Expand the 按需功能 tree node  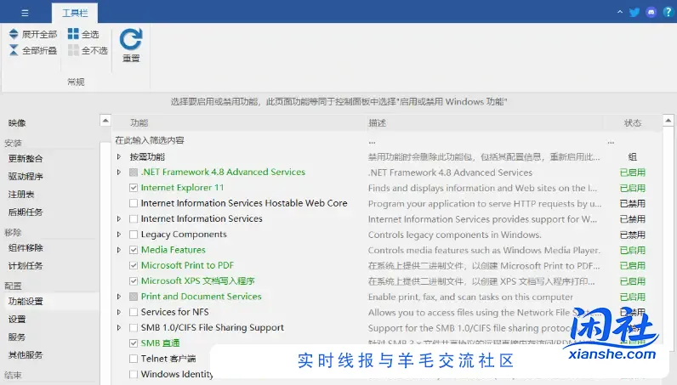119,157
